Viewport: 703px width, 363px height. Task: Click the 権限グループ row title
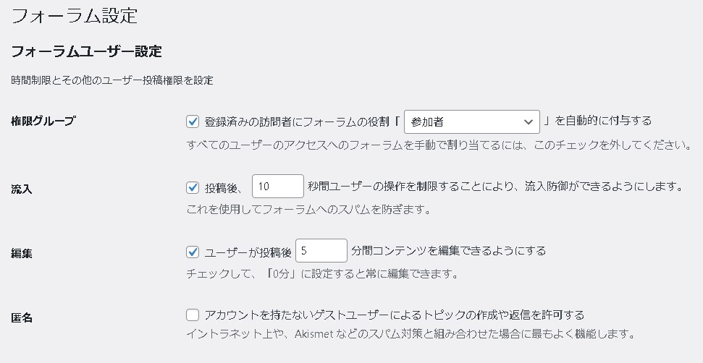(x=43, y=121)
